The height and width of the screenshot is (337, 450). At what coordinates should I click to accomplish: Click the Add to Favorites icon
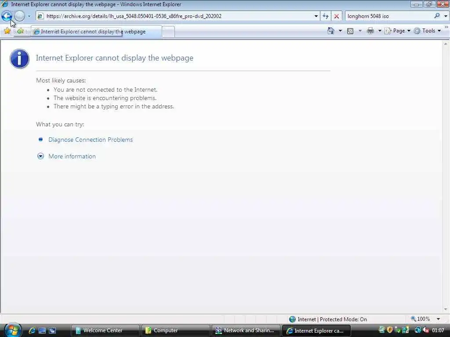tap(20, 31)
